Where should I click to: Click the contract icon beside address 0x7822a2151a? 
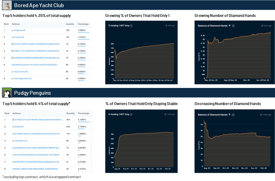[x=13, y=120]
